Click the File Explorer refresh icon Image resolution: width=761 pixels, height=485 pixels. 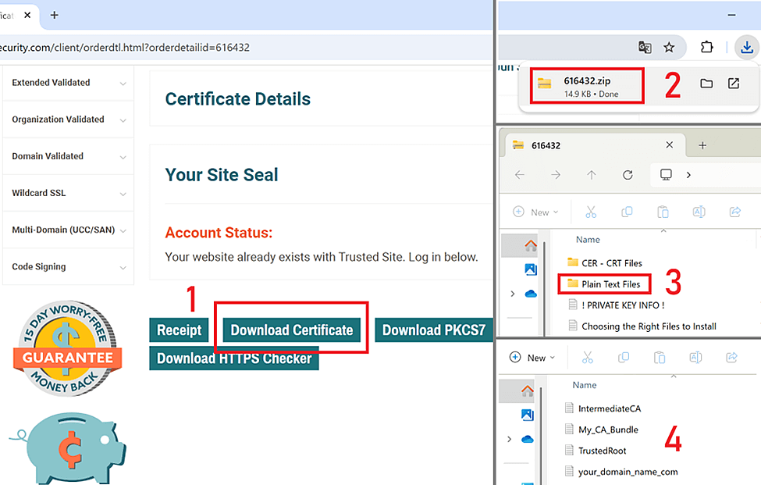pos(628,175)
